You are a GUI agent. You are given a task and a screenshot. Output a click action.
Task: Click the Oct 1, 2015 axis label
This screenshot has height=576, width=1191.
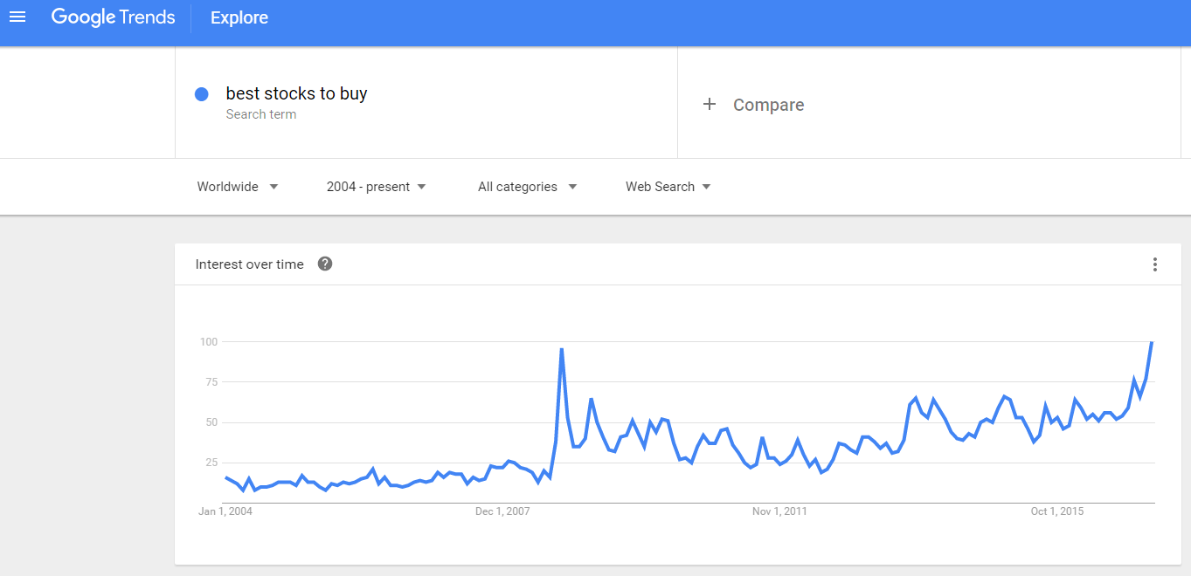click(1056, 511)
